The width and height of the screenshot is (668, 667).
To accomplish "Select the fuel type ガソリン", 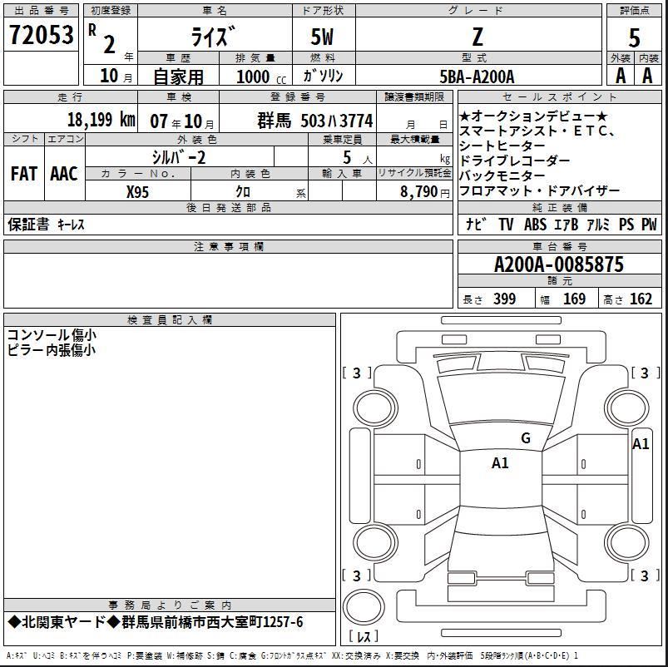I will click(x=323, y=77).
